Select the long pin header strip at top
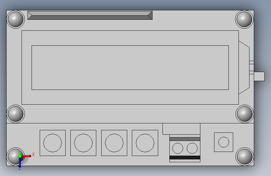Screen dimensions: 271x176 tap(90, 15)
